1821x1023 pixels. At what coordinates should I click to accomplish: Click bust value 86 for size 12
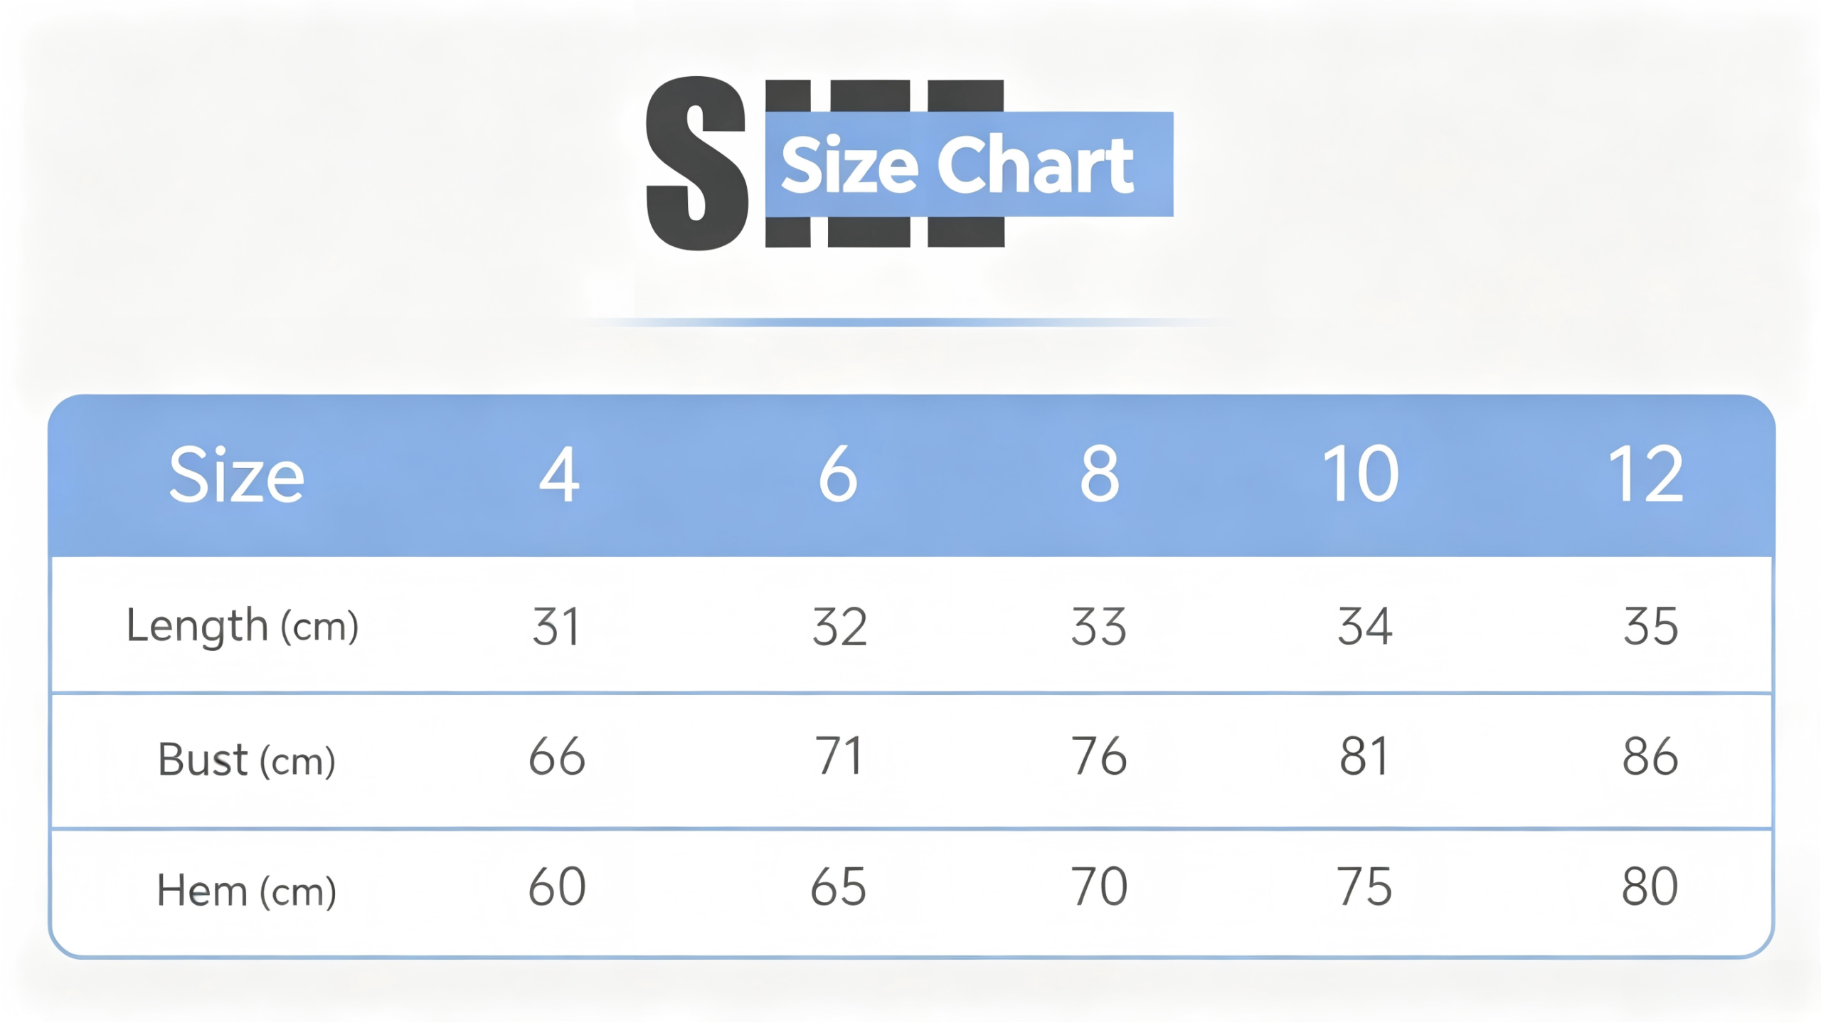1650,757
